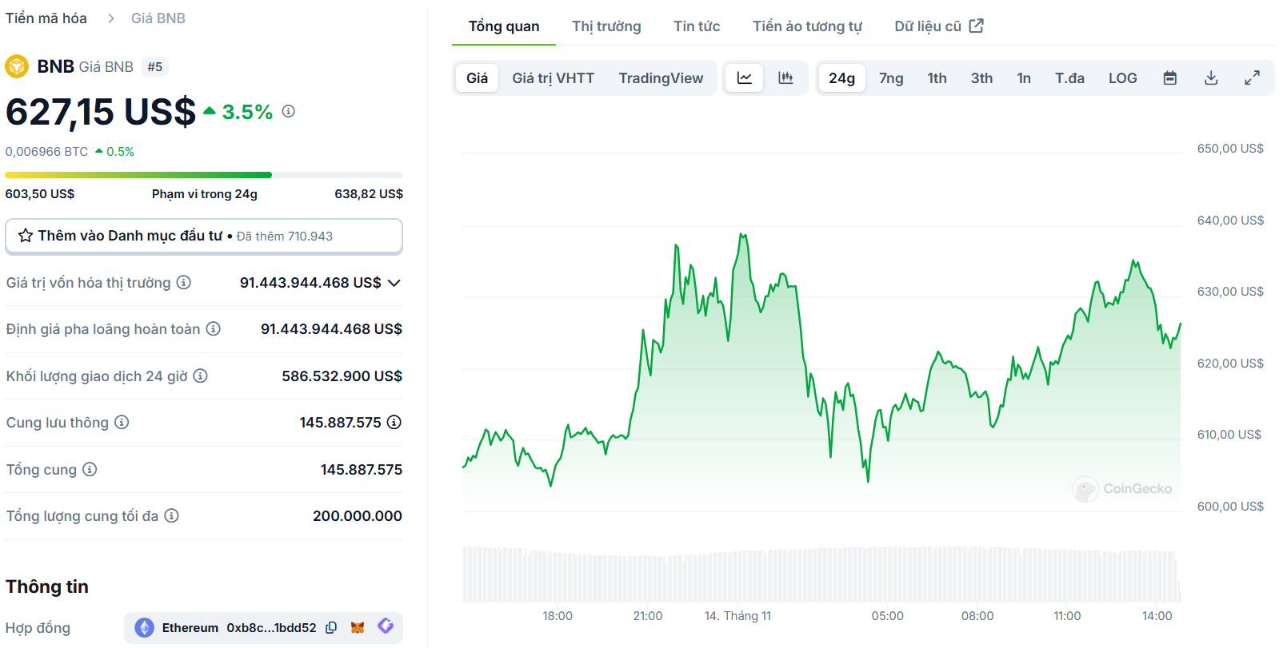Open external link icon beside Dữ liệu cũ
1287x648 pixels.
pyautogui.click(x=977, y=26)
